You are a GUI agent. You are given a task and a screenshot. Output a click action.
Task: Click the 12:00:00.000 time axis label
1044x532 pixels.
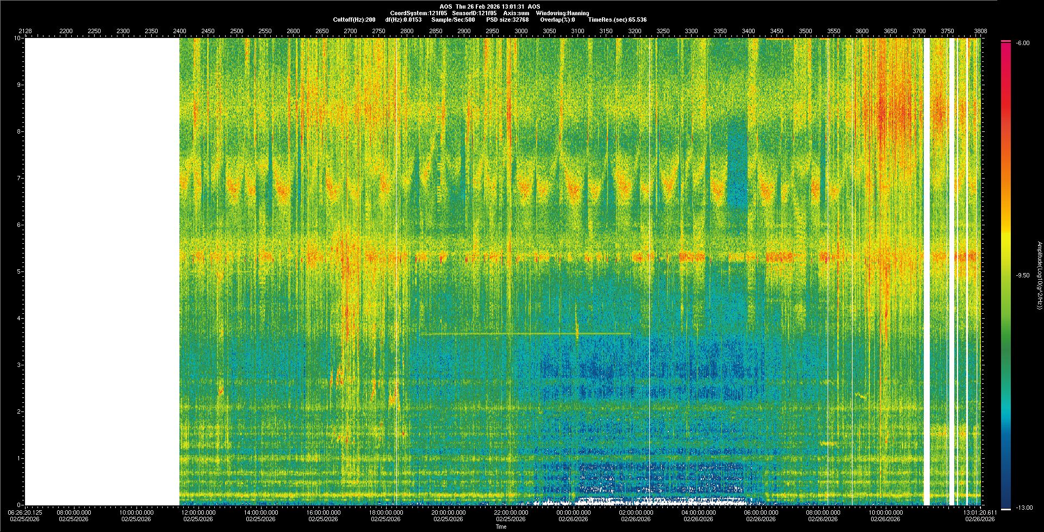[x=198, y=512]
